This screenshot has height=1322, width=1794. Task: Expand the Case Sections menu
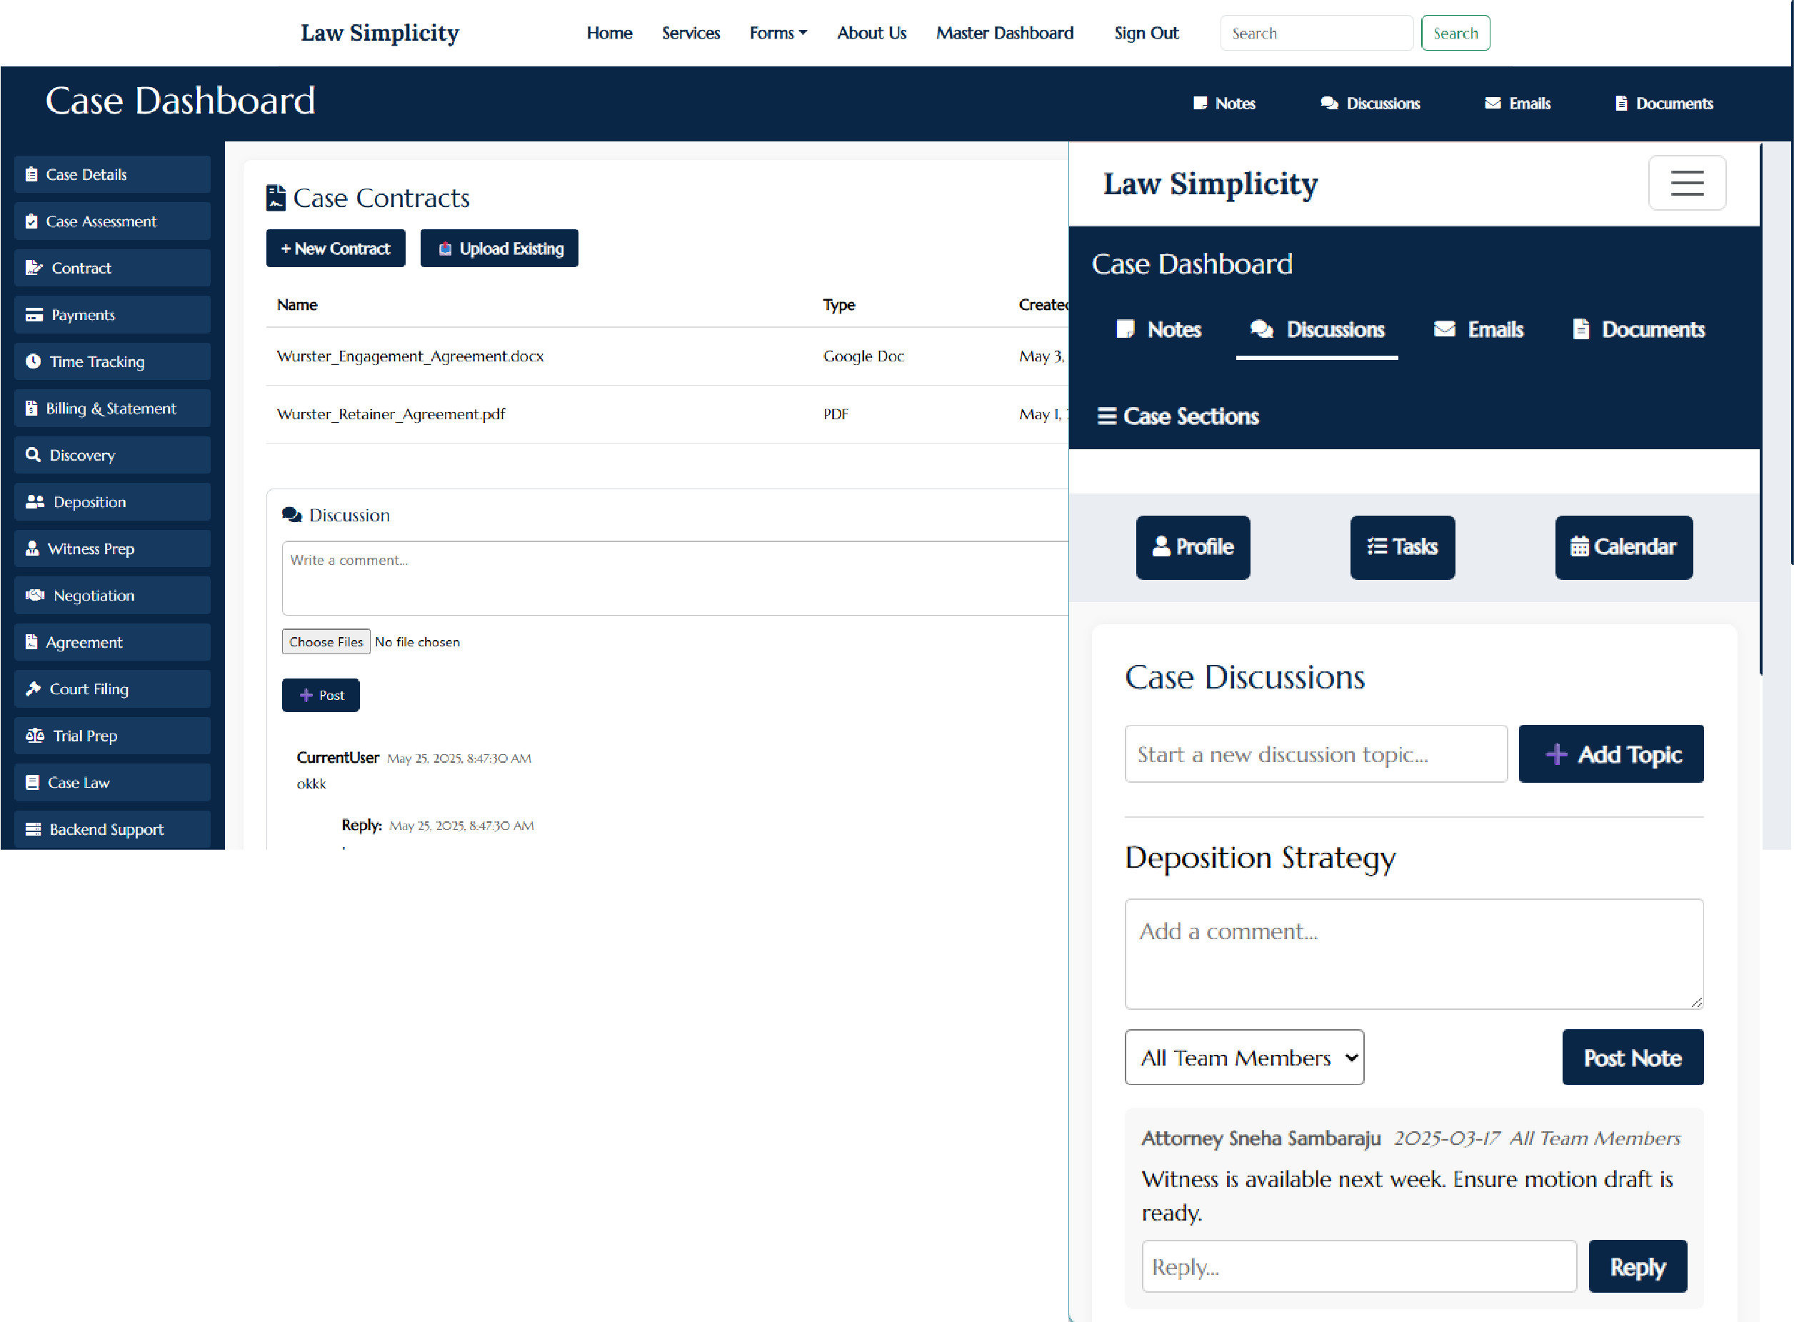click(1177, 416)
